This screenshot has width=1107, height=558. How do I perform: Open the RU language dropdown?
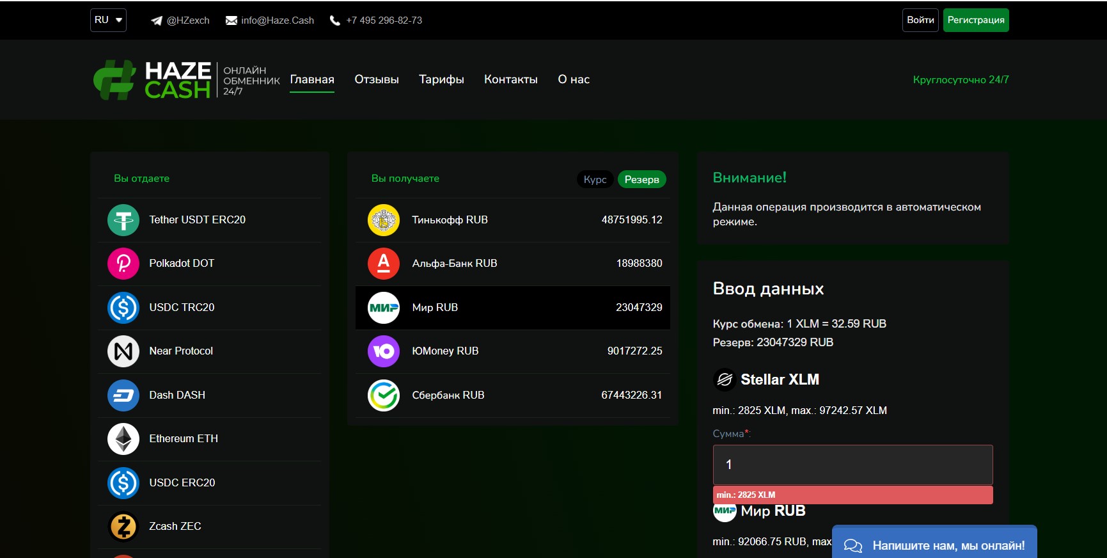click(x=108, y=20)
